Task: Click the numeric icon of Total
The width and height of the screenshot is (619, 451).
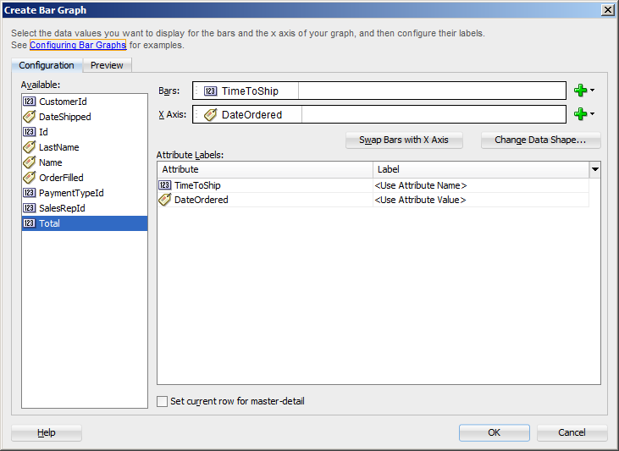Action: [29, 223]
